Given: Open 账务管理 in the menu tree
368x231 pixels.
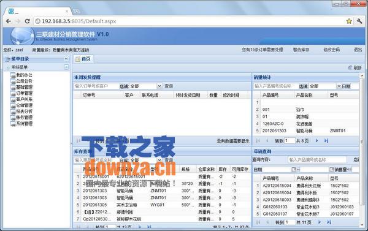Looking at the screenshot, I should pos(24,118).
